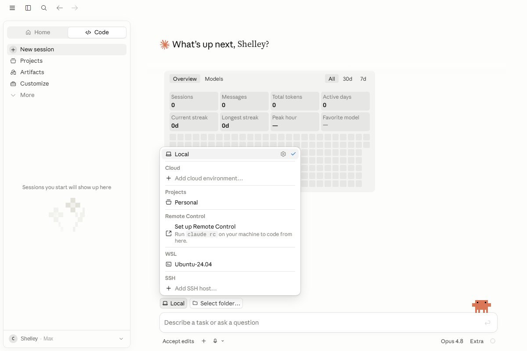Toggle the Accept edits mode
The height and width of the screenshot is (351, 527).
tap(178, 341)
